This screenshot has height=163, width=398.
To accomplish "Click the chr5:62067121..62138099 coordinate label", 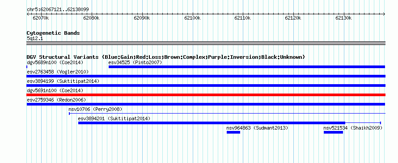I will [x=58, y=10].
